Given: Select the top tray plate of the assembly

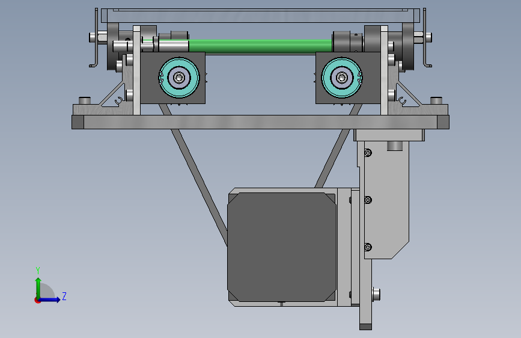Looking at the screenshot, I should click(261, 16).
